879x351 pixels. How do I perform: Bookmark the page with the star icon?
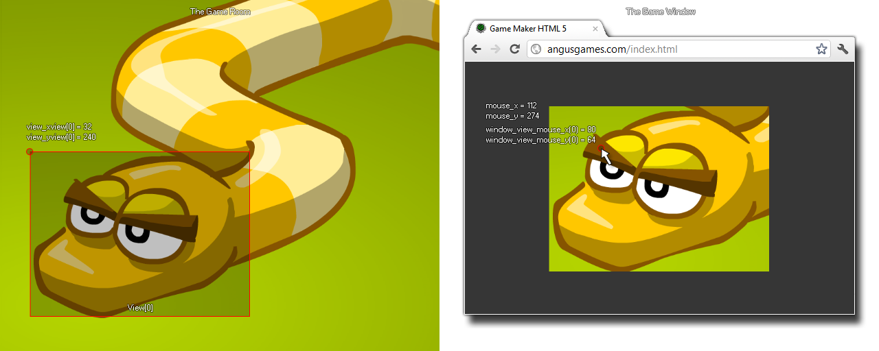pos(821,49)
